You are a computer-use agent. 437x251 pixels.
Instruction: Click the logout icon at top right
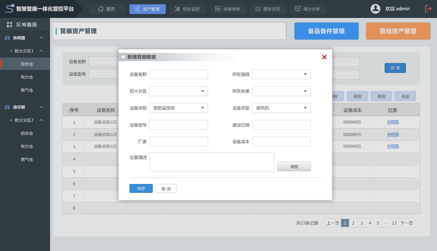click(x=428, y=9)
